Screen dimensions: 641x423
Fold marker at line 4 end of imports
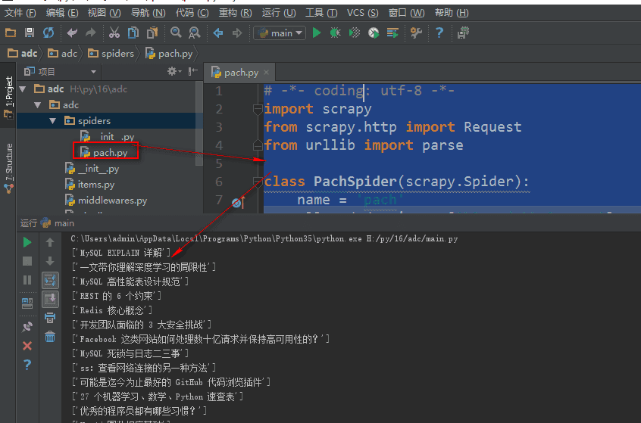[258, 145]
